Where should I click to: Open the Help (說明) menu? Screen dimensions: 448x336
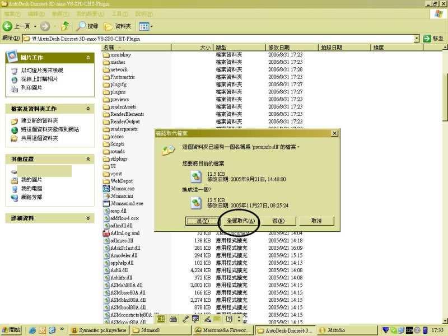coord(144,14)
